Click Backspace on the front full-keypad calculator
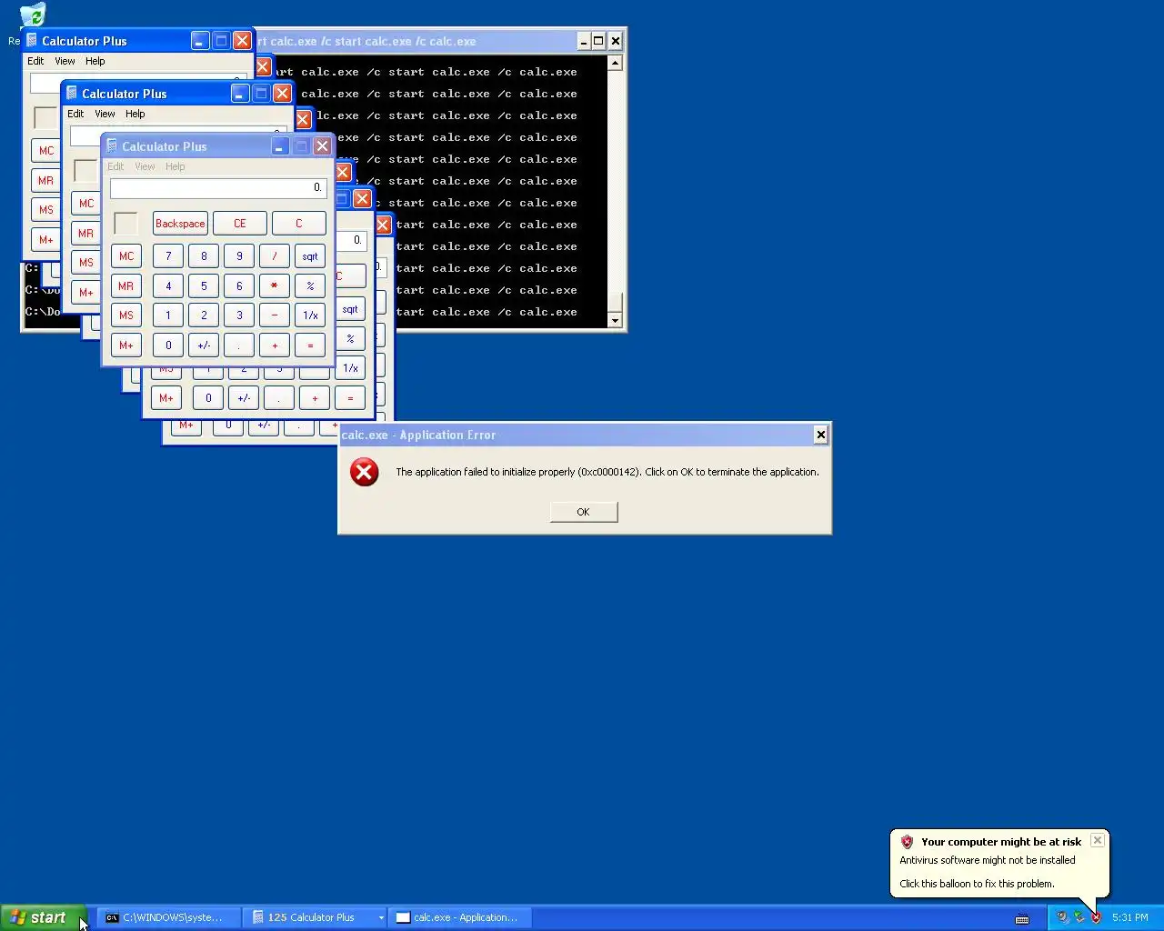The height and width of the screenshot is (931, 1164). (180, 224)
